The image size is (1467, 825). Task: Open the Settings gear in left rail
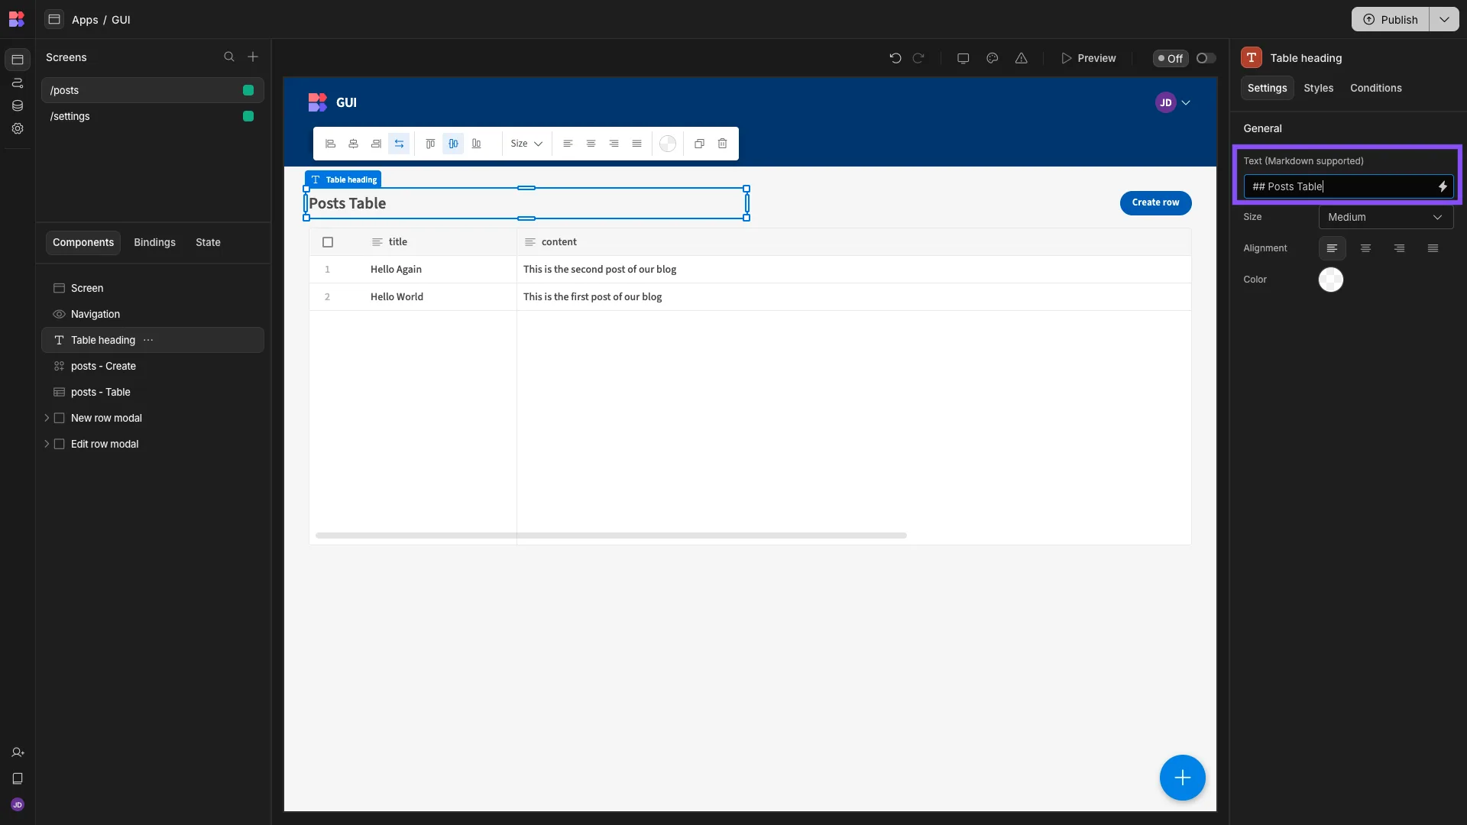click(x=18, y=128)
